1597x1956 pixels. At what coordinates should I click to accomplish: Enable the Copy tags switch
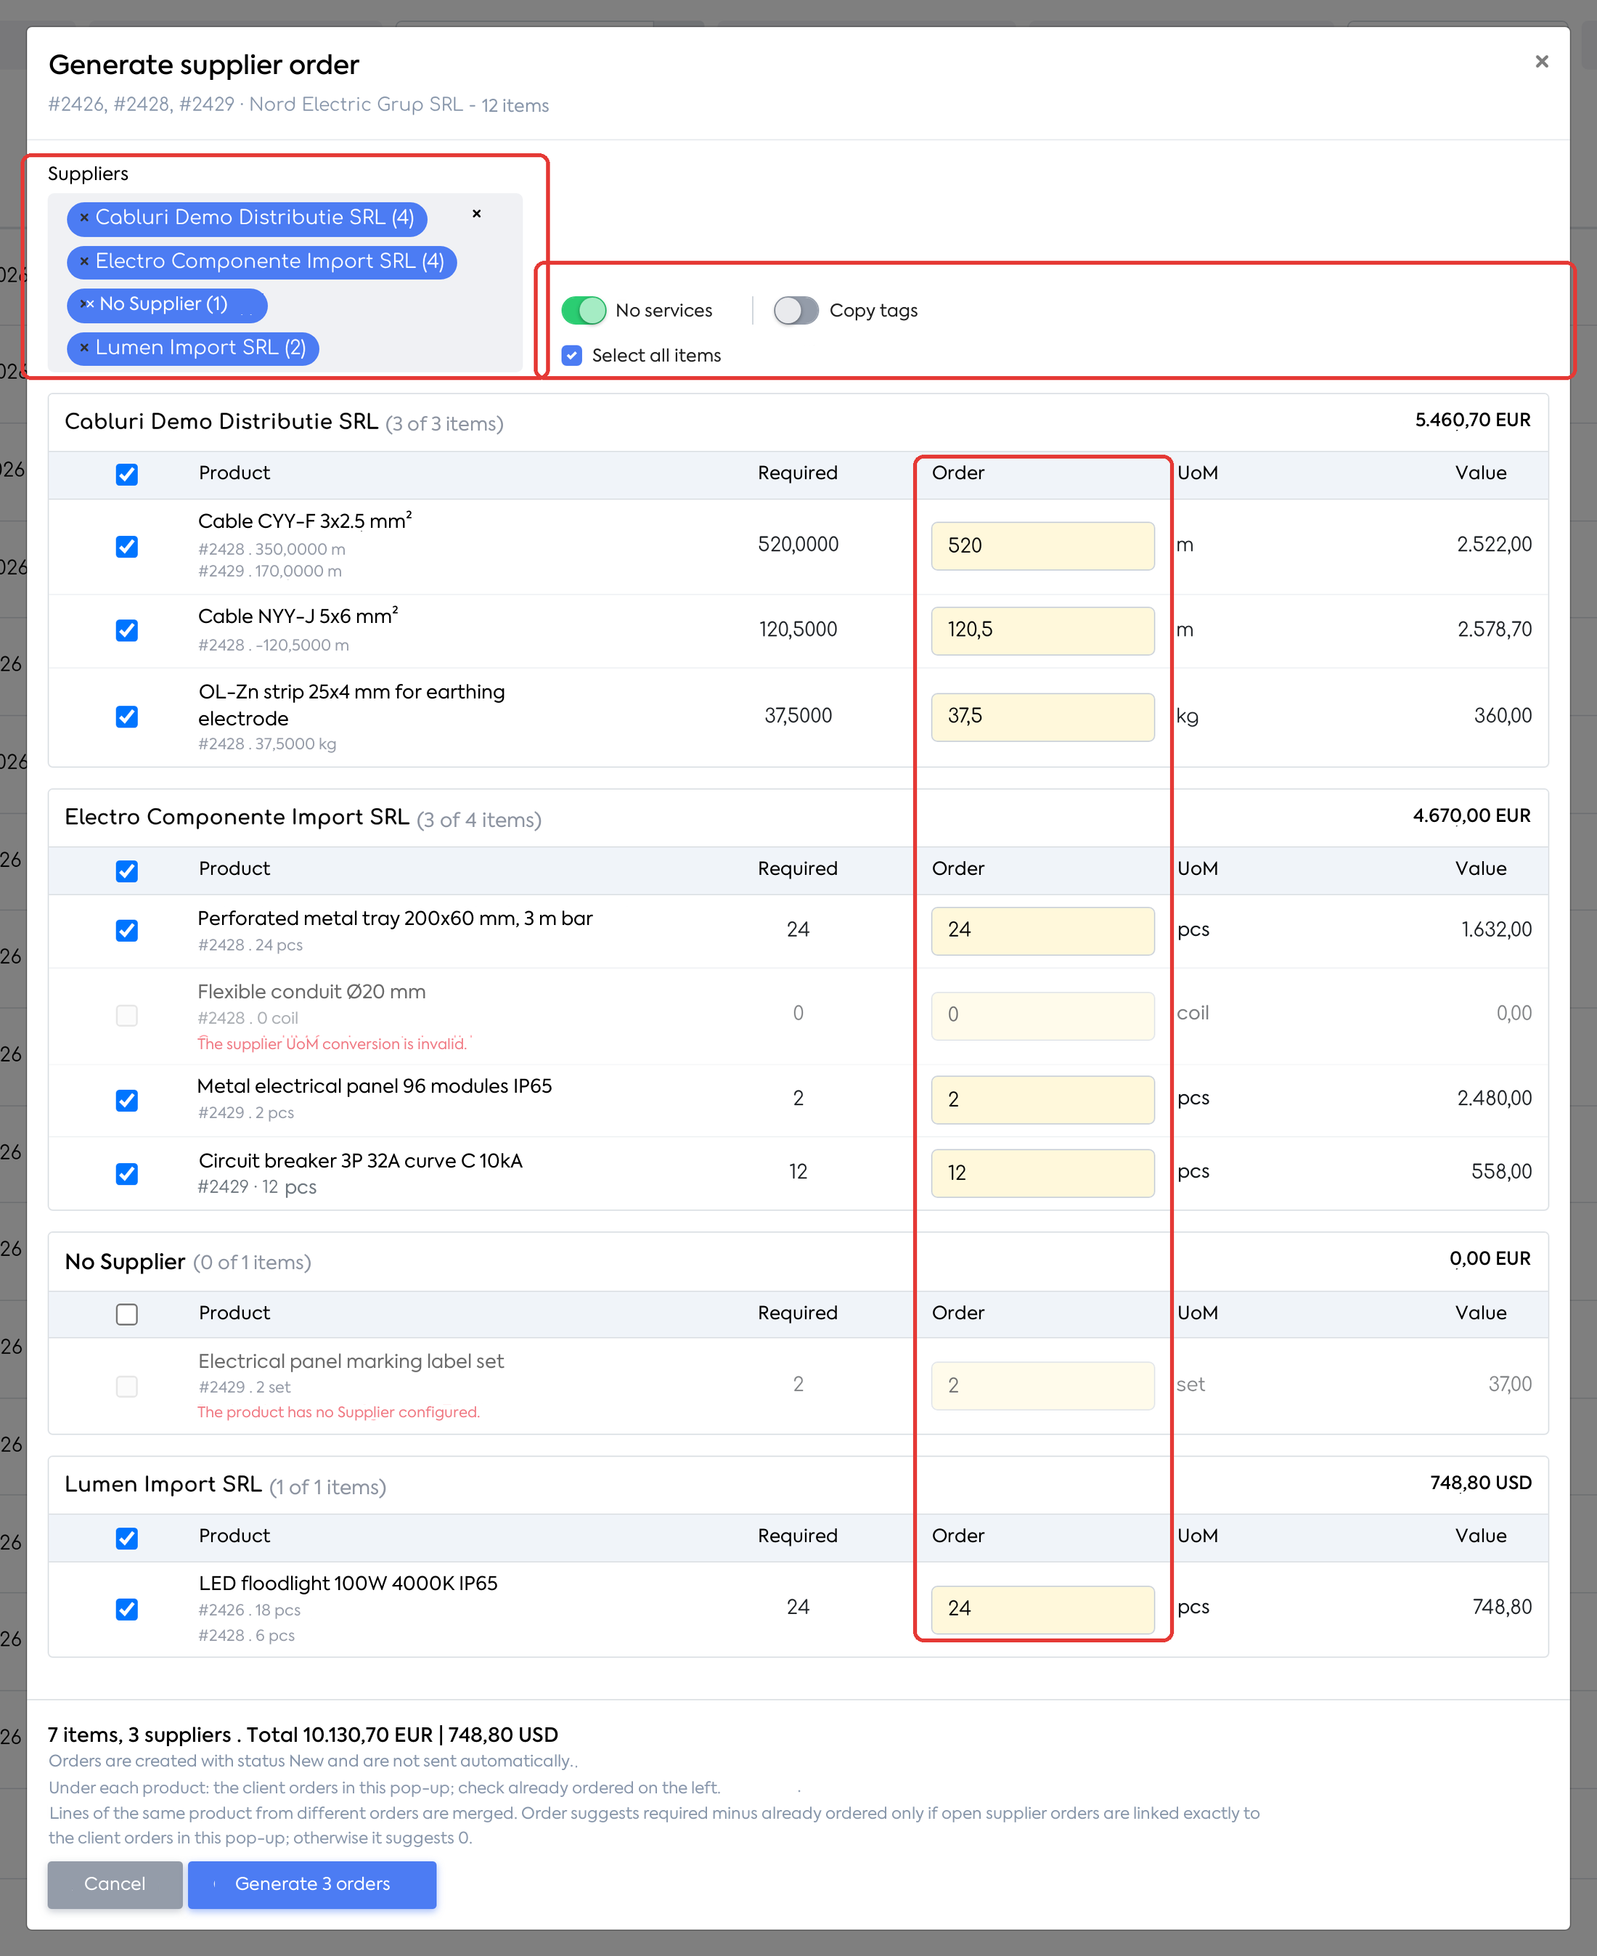tap(796, 311)
